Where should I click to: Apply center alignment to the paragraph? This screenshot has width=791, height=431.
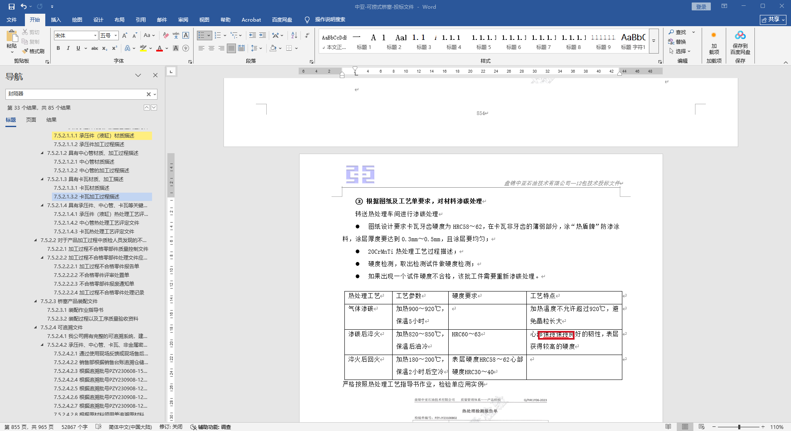211,48
